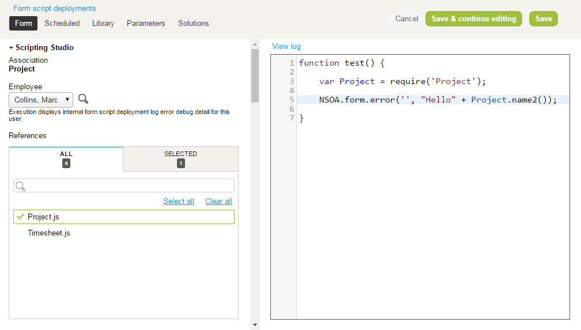The image size is (581, 330).
Task: Switch to the Scheduled tab
Action: tap(62, 24)
